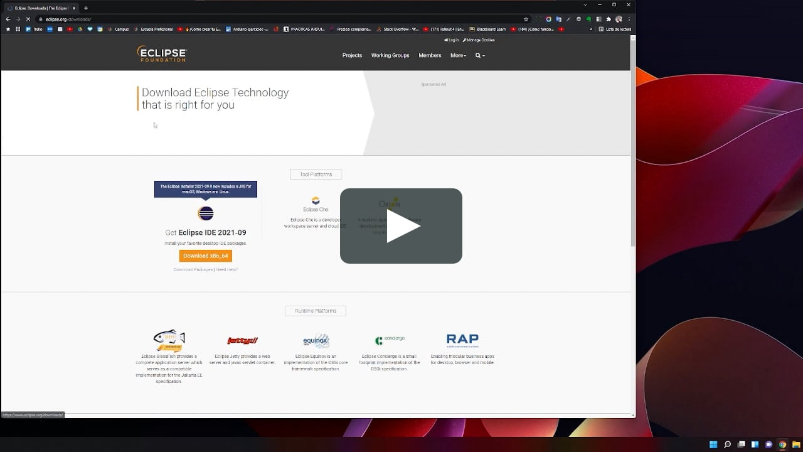Select the Eclipse Downloads browser tab
Screen dimensions: 803x452
pos(41,8)
